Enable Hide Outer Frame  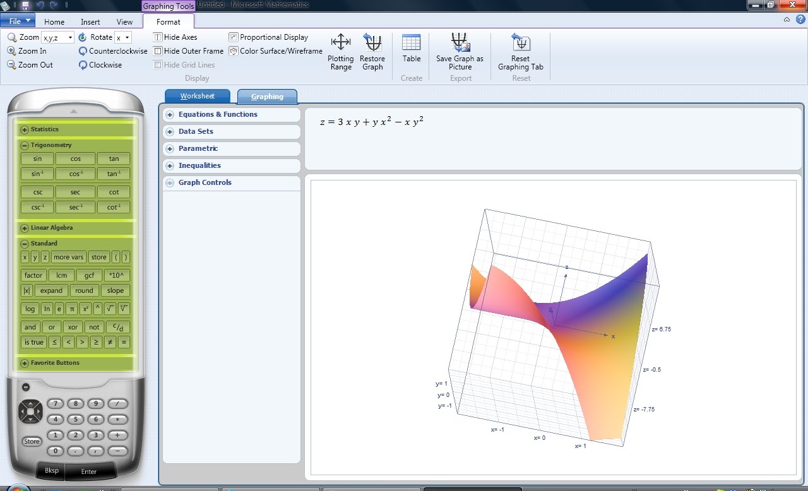188,50
